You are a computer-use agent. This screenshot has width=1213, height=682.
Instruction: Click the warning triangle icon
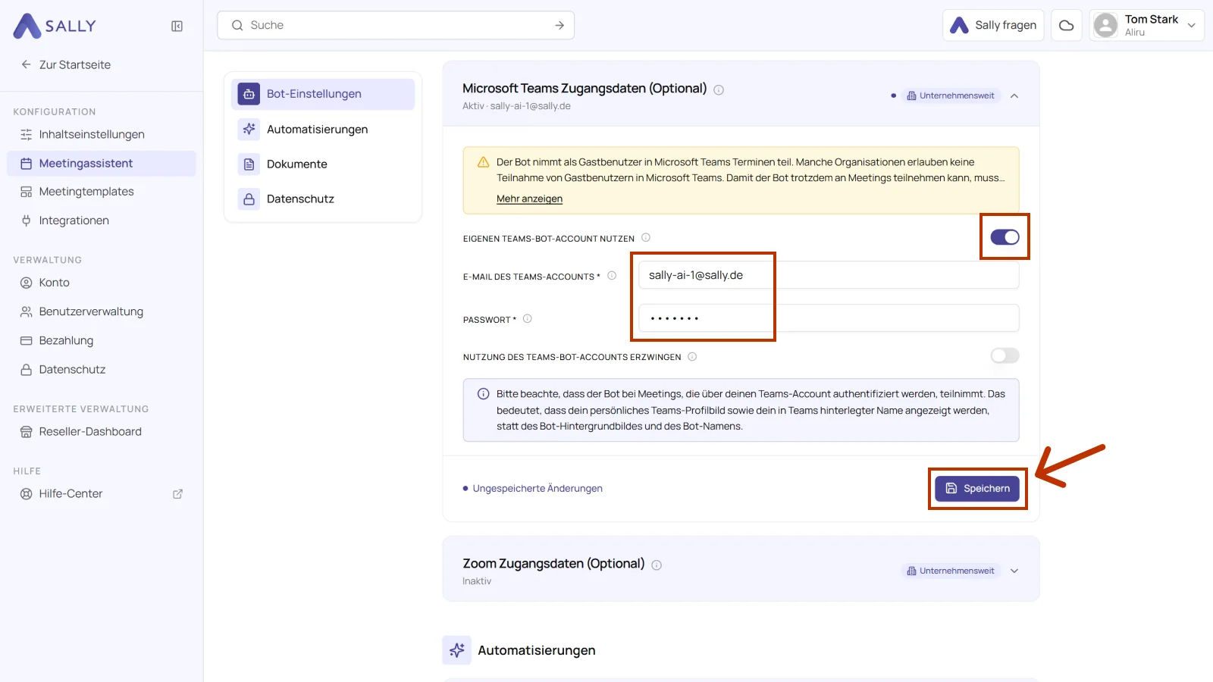[x=483, y=162]
